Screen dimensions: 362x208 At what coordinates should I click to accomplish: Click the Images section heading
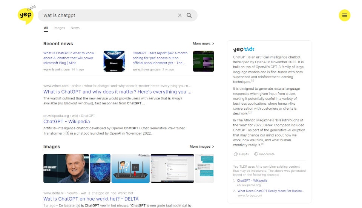(52, 147)
